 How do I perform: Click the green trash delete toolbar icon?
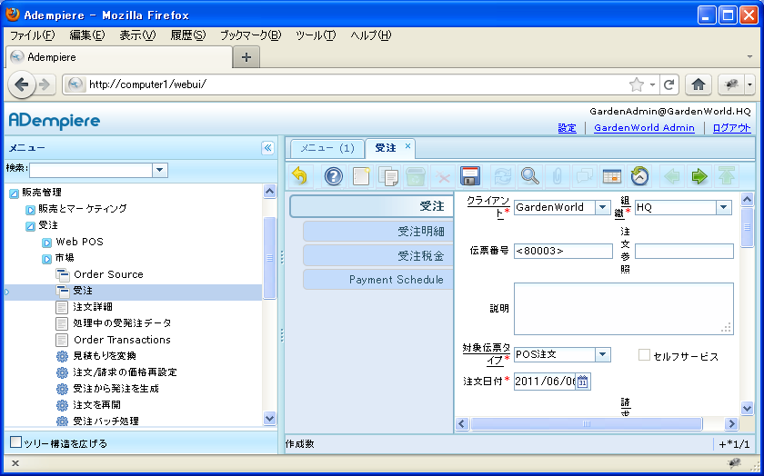[x=416, y=176]
